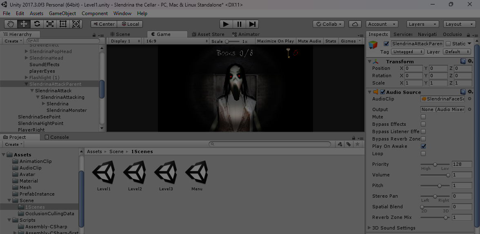Open Audio Source help icon

click(463, 92)
